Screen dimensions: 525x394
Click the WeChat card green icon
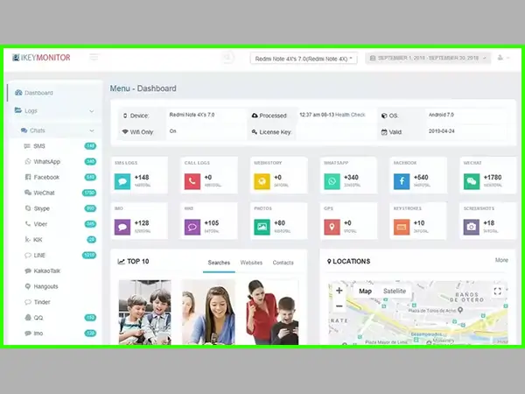(472, 181)
